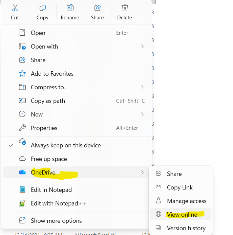Click the Rename icon in top bar

pos(70,8)
